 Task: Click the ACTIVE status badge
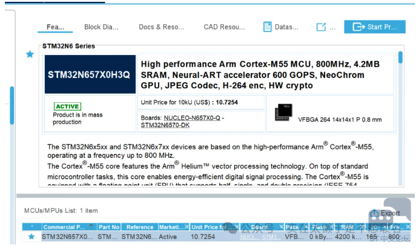point(67,106)
